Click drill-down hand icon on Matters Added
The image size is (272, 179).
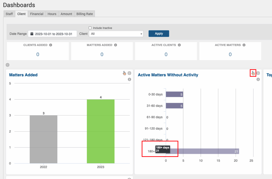(124, 73)
